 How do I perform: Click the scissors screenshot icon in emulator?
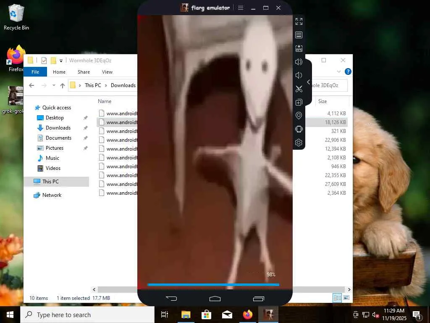click(299, 89)
